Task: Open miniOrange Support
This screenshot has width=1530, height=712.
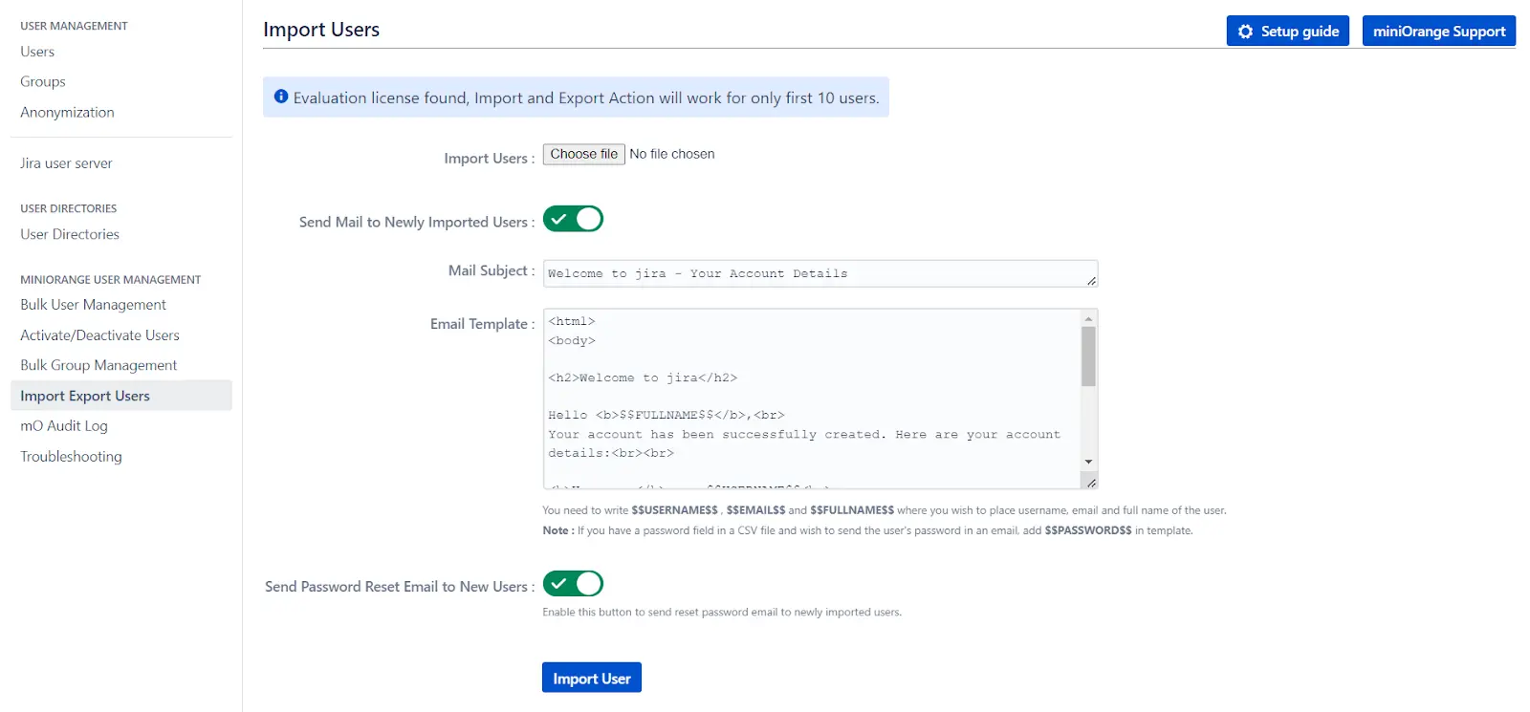Action: (x=1438, y=32)
